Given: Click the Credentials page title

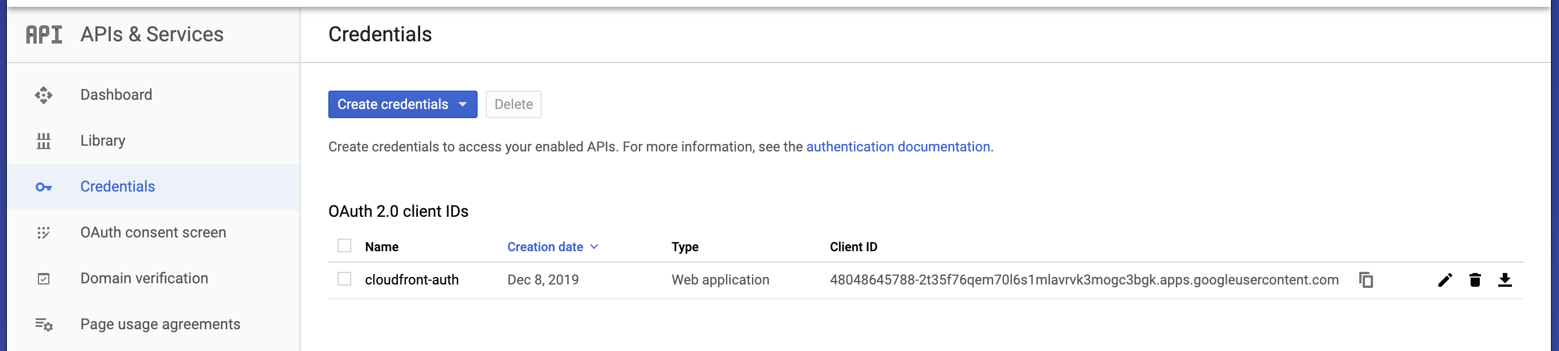Looking at the screenshot, I should (x=380, y=34).
